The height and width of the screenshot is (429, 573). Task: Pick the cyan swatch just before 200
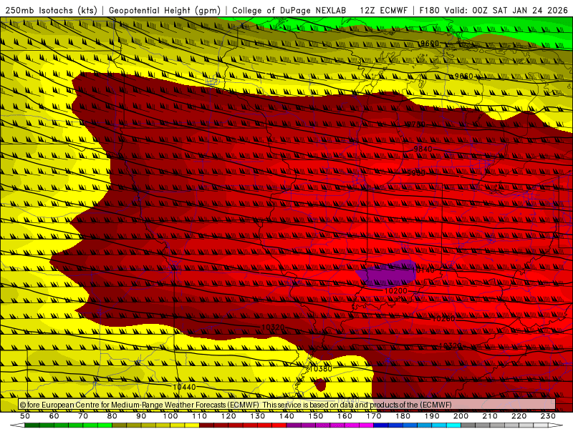[x=453, y=425]
